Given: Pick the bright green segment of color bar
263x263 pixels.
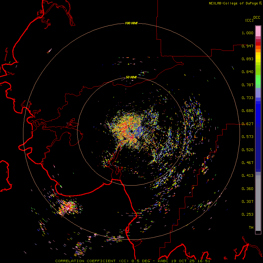Looking at the screenshot, I should click(x=258, y=79).
